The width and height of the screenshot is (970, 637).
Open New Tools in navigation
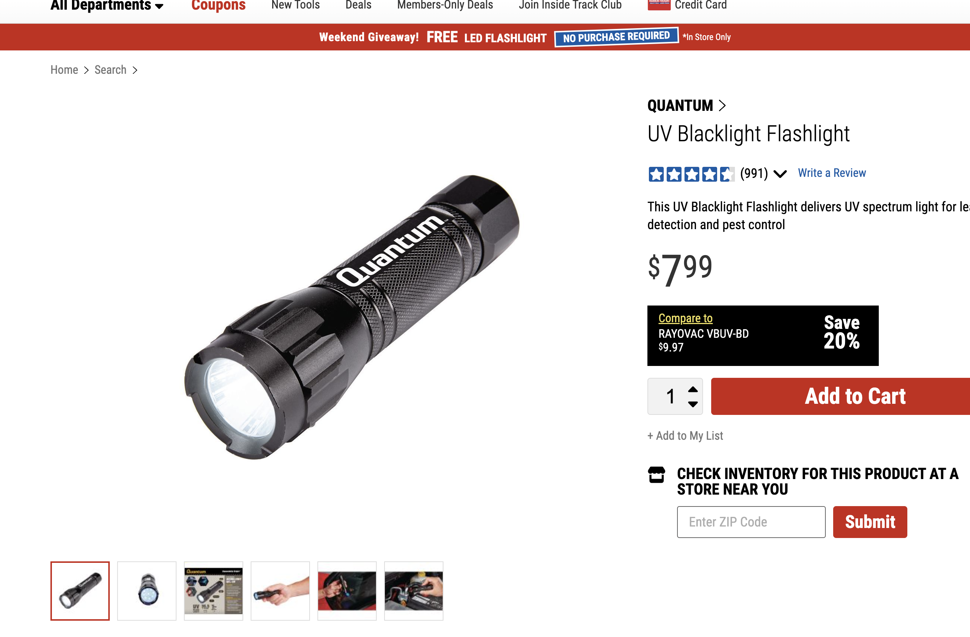(x=296, y=5)
